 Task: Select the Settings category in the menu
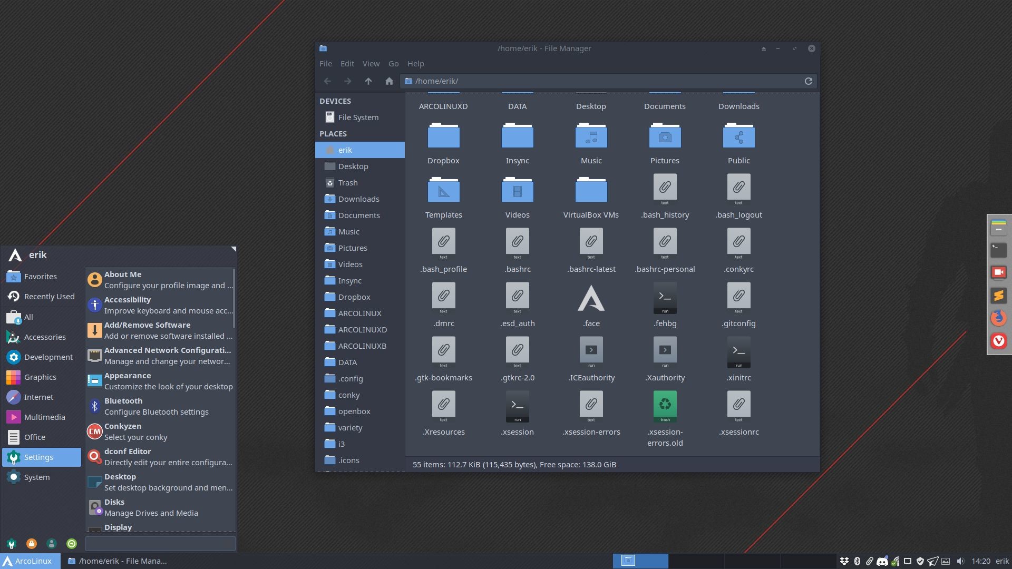click(x=38, y=457)
